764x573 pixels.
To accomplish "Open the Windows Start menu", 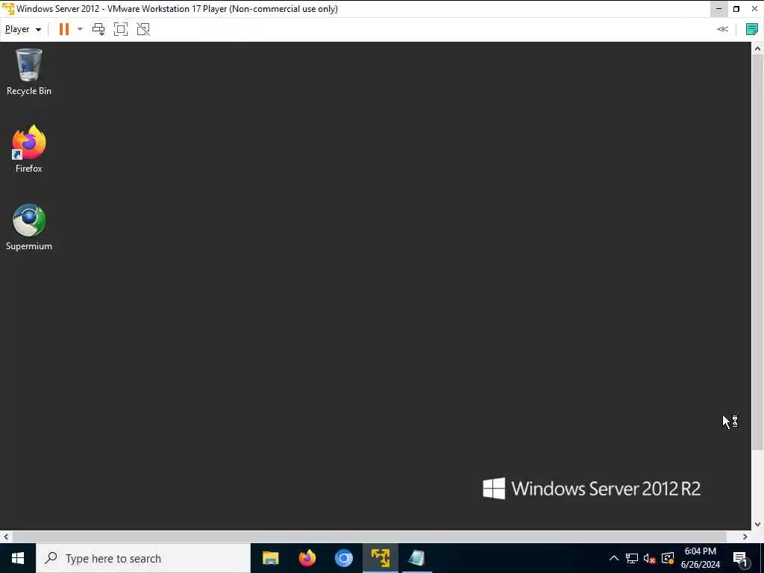I will coord(18,558).
